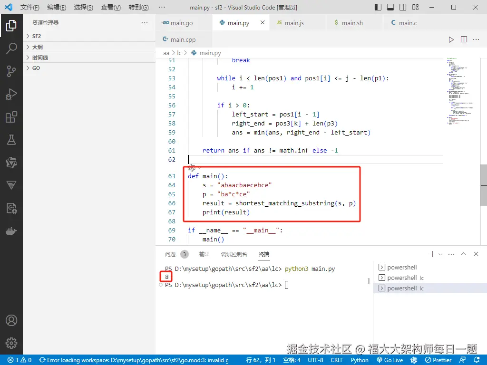Toggle primary side bar layout icon

tap(378, 7)
